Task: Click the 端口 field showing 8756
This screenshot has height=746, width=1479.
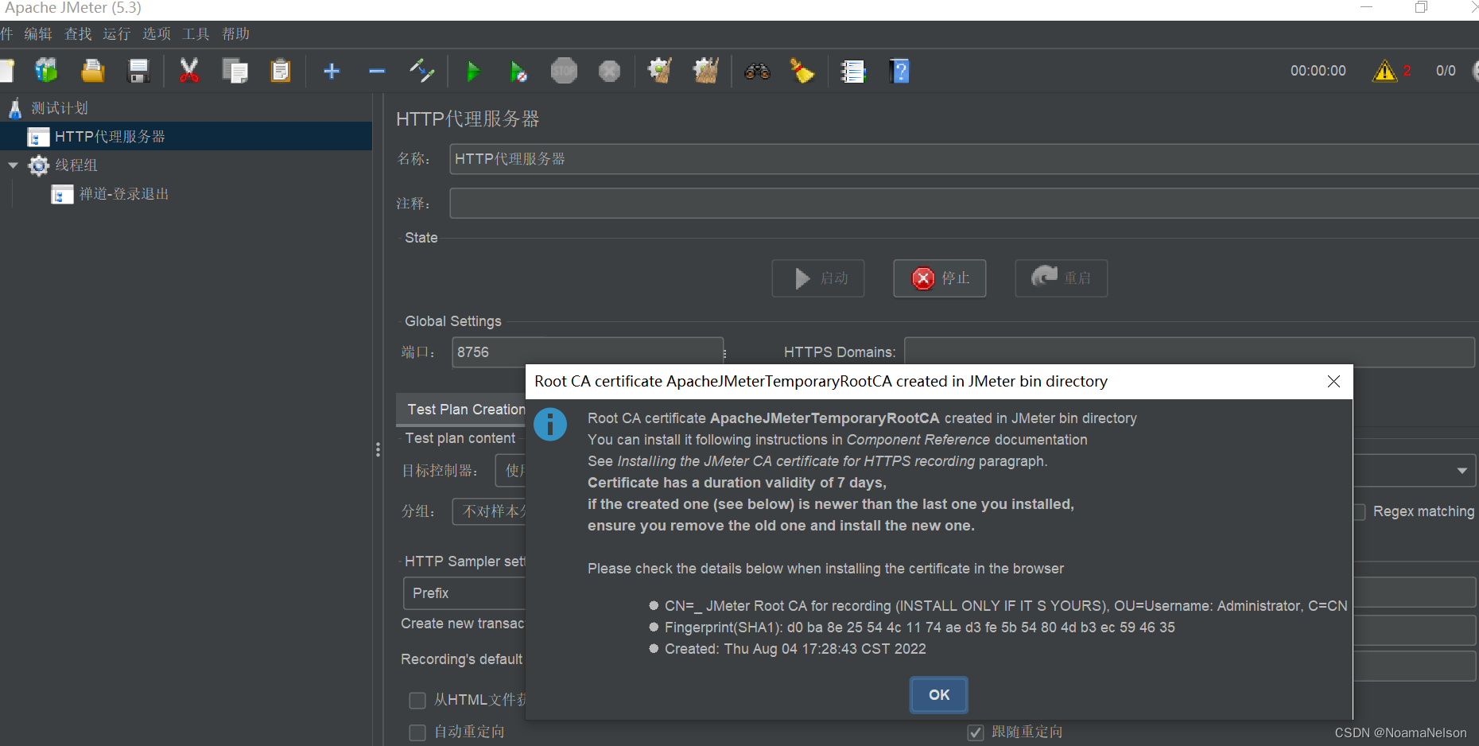Action: tap(588, 352)
